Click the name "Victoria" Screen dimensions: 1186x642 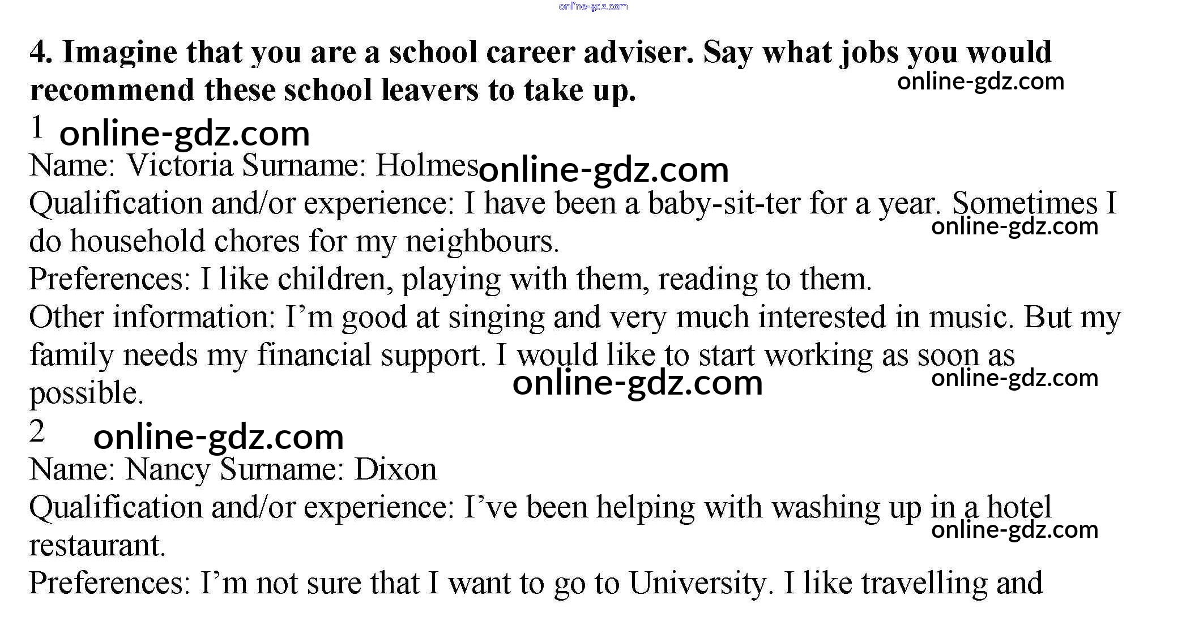[179, 166]
